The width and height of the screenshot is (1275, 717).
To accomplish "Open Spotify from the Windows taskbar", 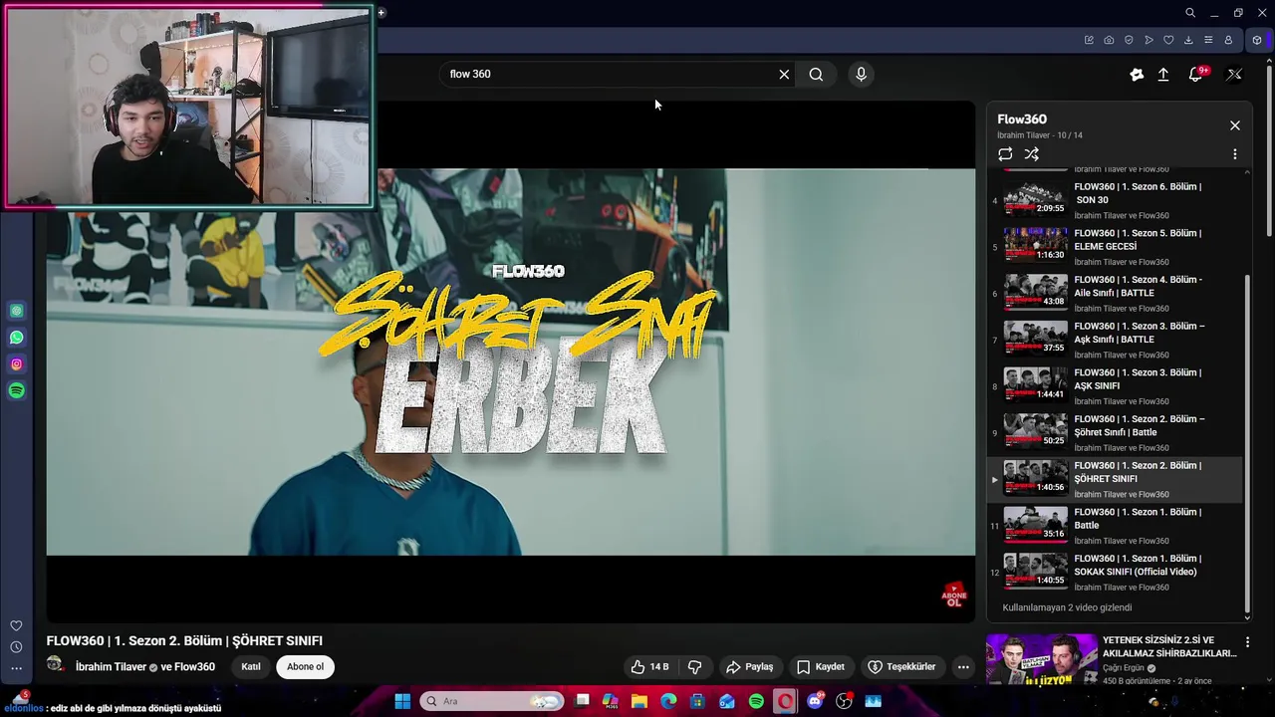I will click(x=756, y=701).
